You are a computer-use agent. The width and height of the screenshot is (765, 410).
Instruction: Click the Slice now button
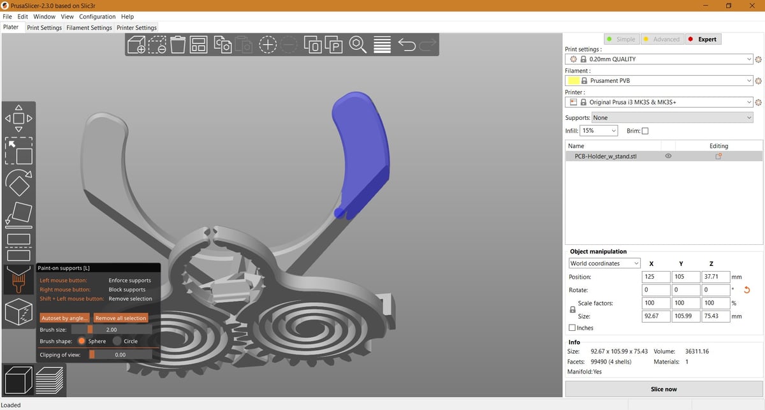click(x=664, y=389)
